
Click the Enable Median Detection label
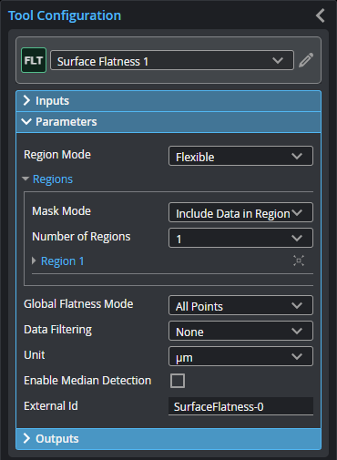87,381
